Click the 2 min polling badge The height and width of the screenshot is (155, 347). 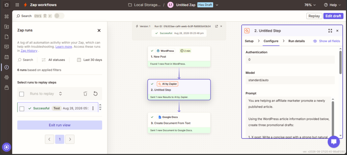[x=185, y=51]
